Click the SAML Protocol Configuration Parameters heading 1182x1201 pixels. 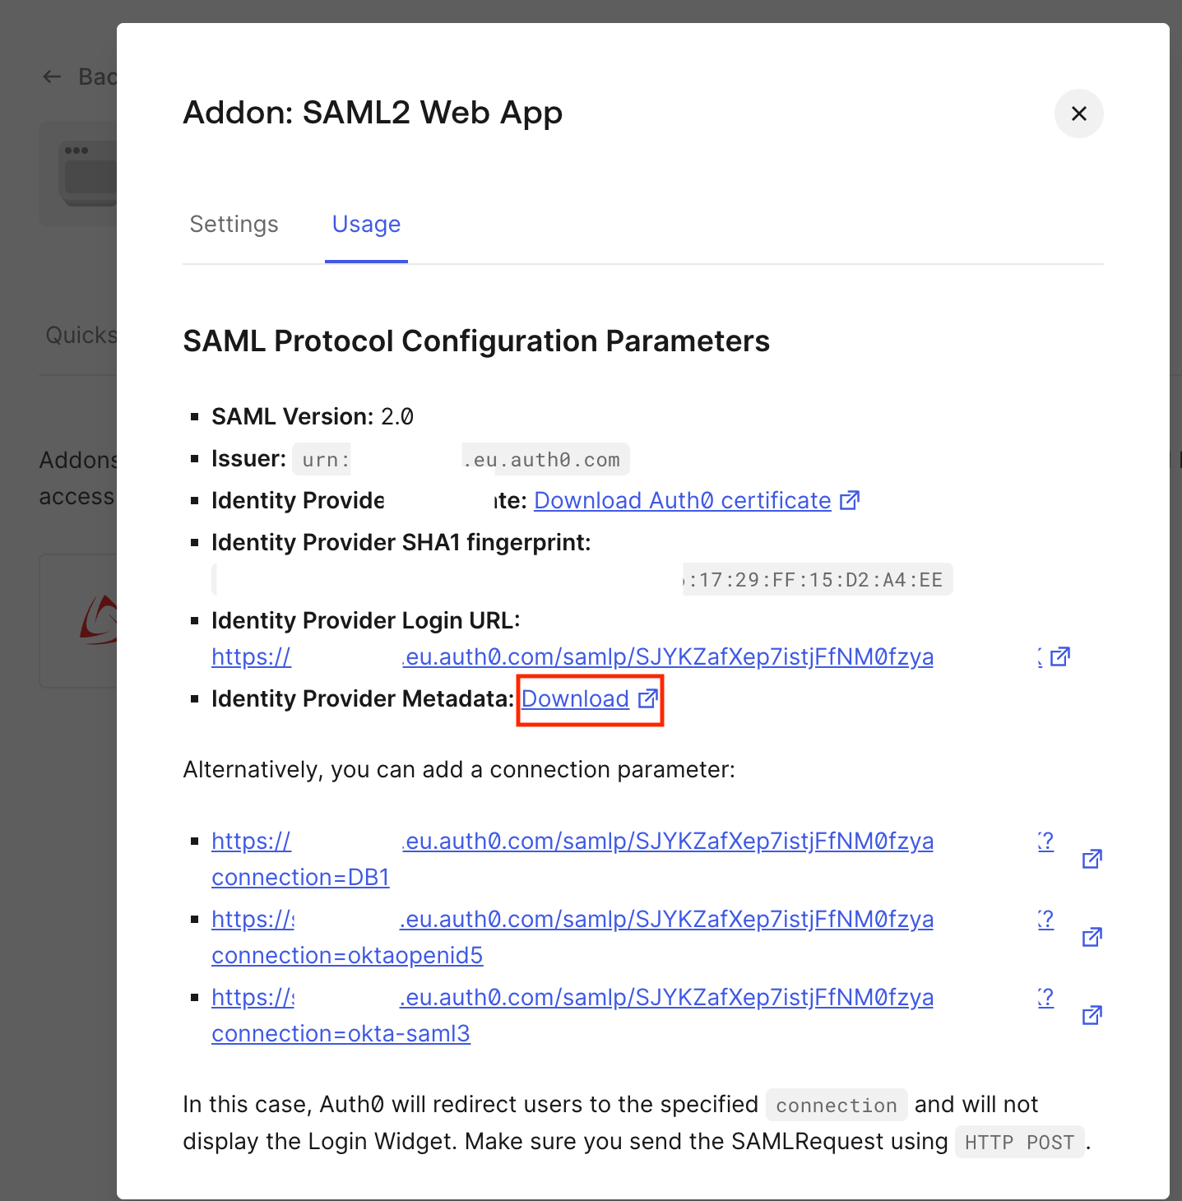(x=476, y=341)
